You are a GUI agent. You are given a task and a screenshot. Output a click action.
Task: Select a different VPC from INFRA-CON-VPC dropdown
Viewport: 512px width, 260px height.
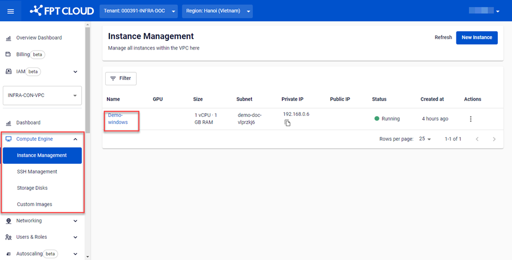point(42,95)
